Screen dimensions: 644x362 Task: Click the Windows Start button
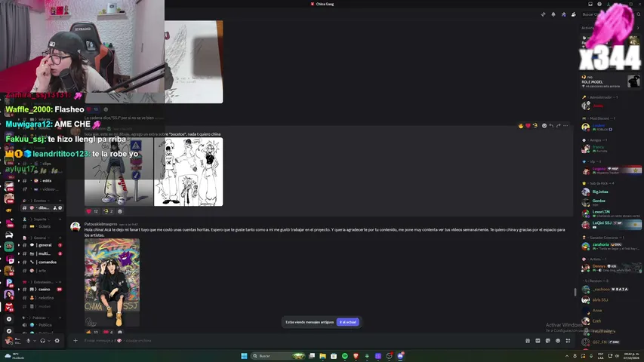click(x=244, y=356)
